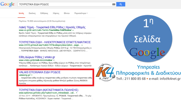Open the on-screen keyboard icon in search box
The image size is (181, 101).
pyautogui.click(x=114, y=4)
